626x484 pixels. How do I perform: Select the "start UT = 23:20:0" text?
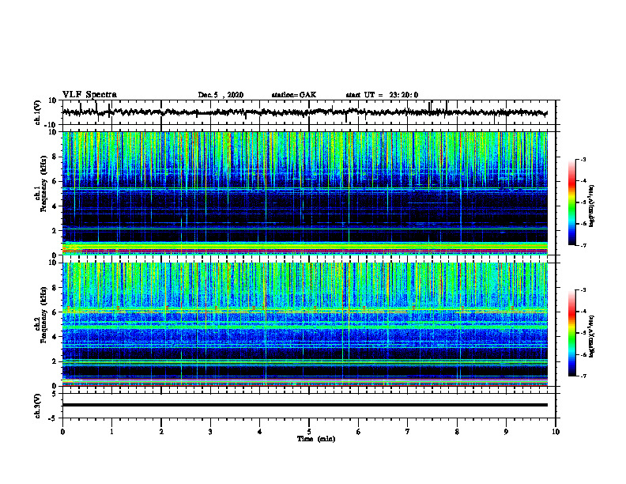click(382, 95)
